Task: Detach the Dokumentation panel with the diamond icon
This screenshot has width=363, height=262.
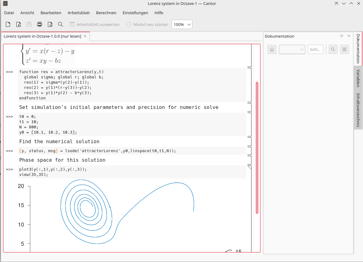Action: coord(342,36)
